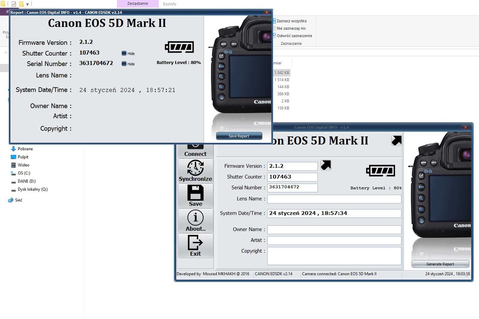The width and height of the screenshot is (479, 319).
Task: Click the arrow icon beside camera model title
Action: pos(397,140)
